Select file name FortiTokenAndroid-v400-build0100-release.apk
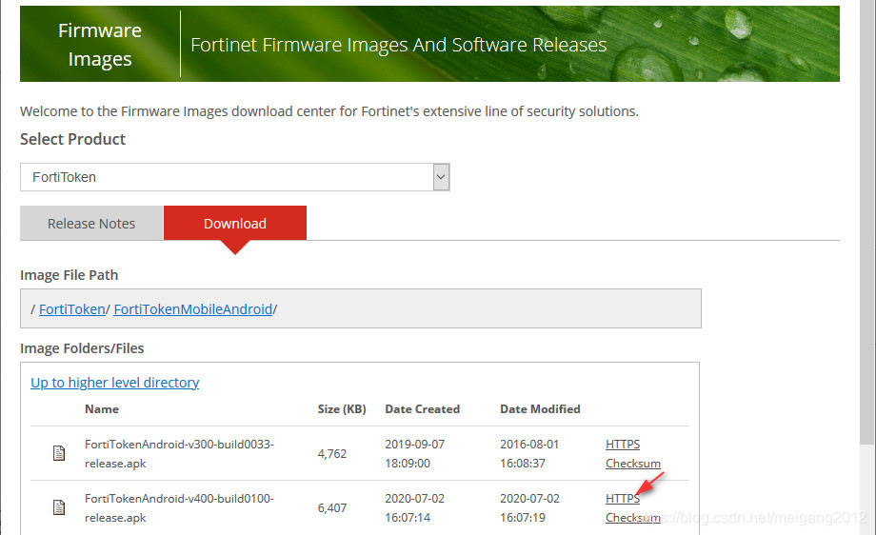This screenshot has width=876, height=535. click(179, 507)
